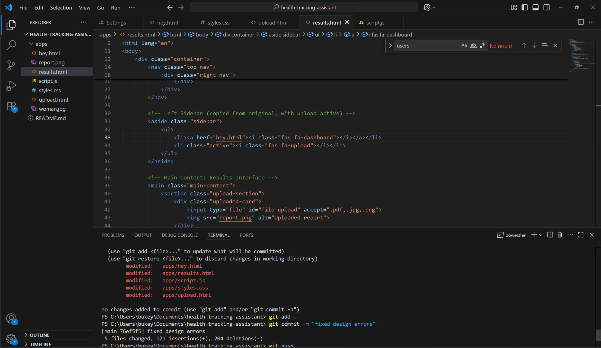Open the Selection menu
601x348 pixels.
(61, 7)
